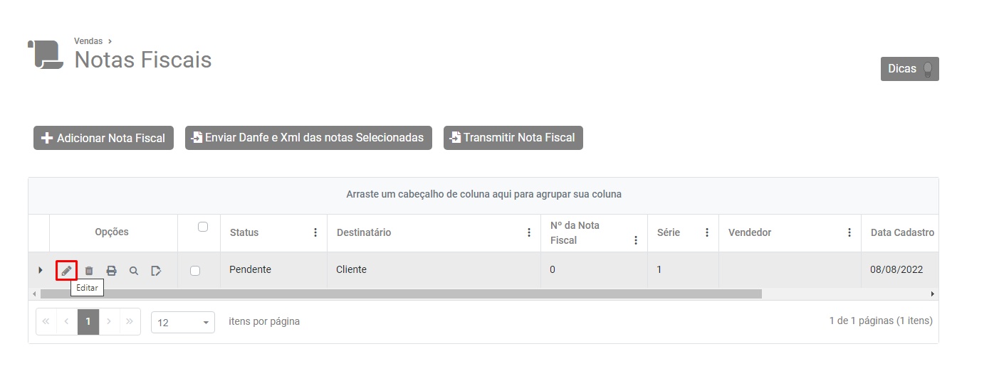This screenshot has height=371, width=999.
Task: Click the magnifier icon in Opções column
Action: pos(134,270)
